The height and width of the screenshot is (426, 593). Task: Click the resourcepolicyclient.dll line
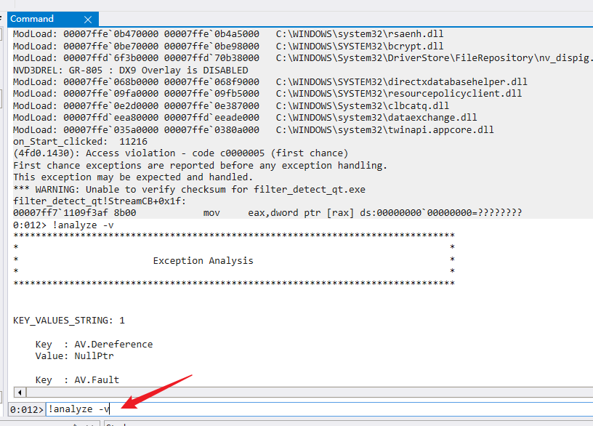[267, 94]
